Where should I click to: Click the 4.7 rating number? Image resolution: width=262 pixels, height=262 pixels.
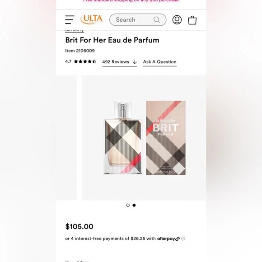pyautogui.click(x=68, y=61)
